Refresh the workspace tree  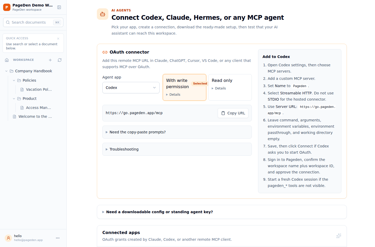(60, 60)
